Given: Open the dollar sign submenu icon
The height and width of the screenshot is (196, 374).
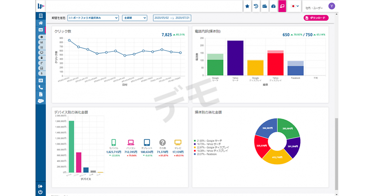Looking at the screenshot, I should pyautogui.click(x=41, y=73).
